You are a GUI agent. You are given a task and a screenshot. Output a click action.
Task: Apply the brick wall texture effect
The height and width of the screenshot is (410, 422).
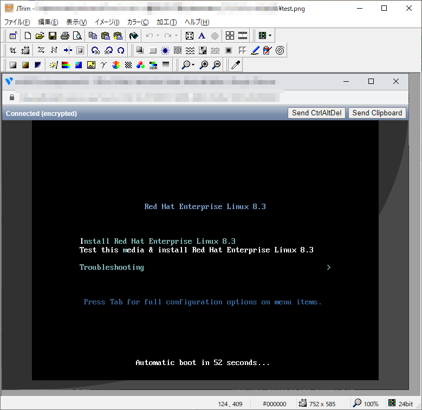(215, 50)
